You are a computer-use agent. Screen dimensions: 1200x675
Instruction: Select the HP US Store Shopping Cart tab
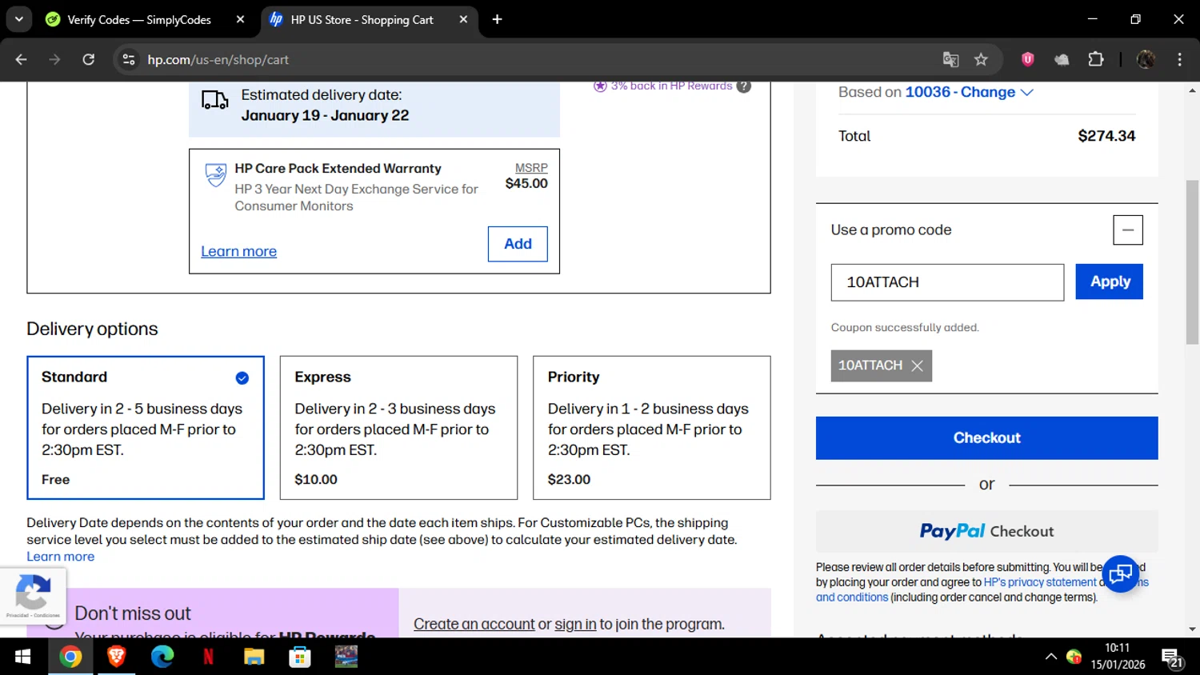point(362,19)
